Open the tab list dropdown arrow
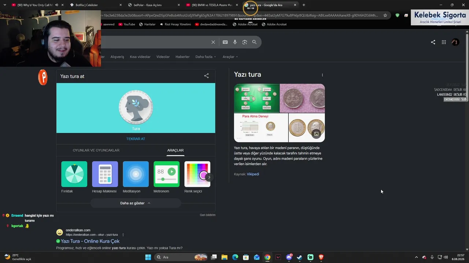The height and width of the screenshot is (263, 469). 5,5
